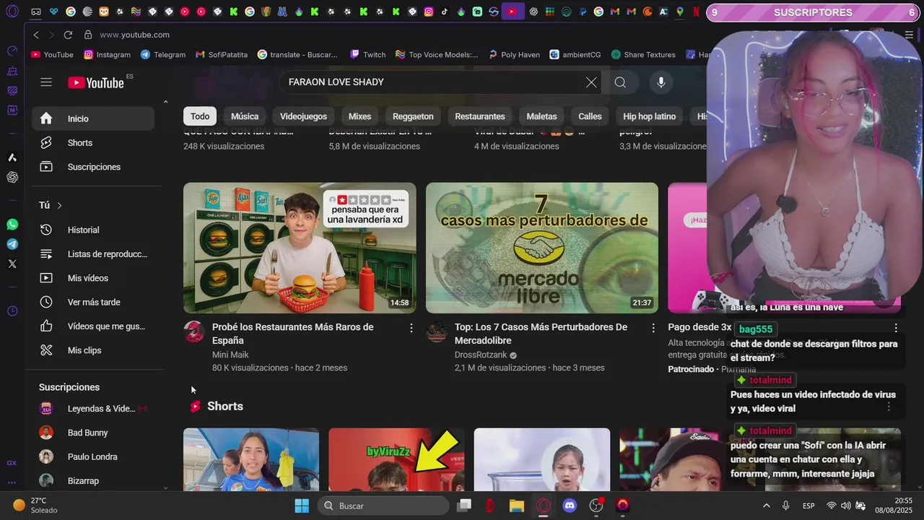924x520 pixels.
Task: Open Windows Start menu
Action: point(302,506)
